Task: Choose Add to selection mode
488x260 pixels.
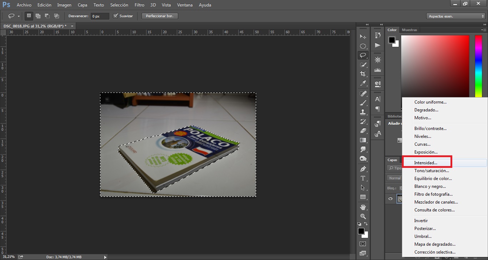Action: pos(38,16)
